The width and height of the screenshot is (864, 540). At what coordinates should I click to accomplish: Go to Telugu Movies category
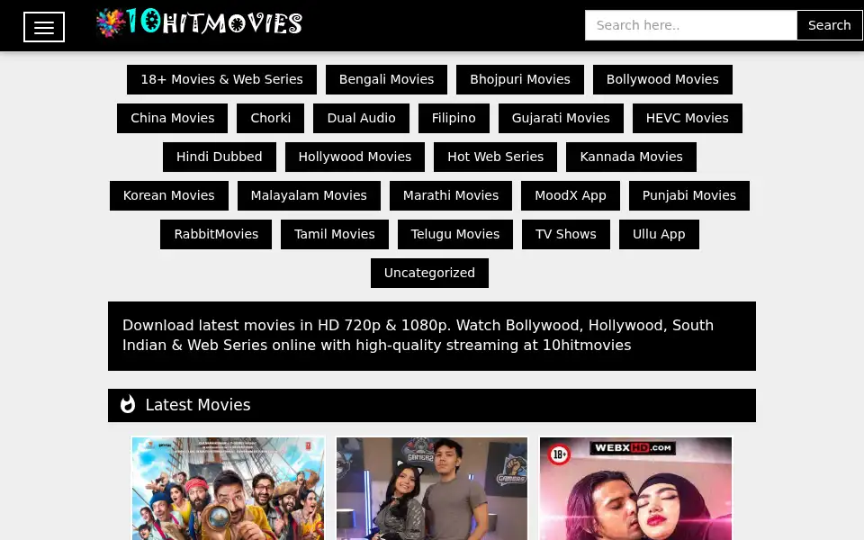coord(455,234)
